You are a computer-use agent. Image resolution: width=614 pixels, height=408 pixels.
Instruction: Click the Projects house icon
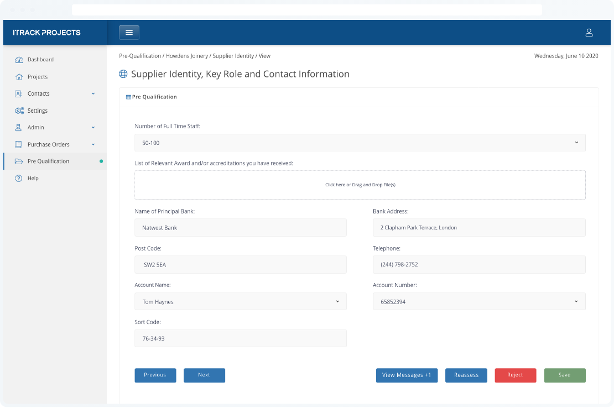[19, 77]
